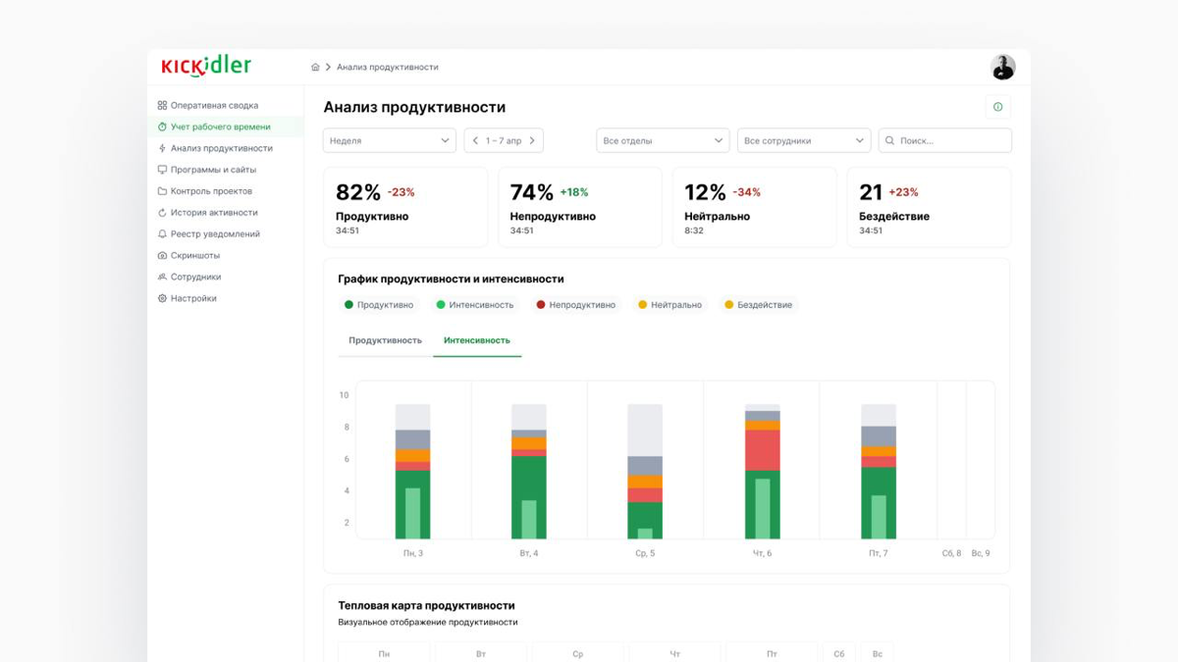Click the Ср, 5 chart bar
The width and height of the screenshot is (1178, 662).
point(645,471)
